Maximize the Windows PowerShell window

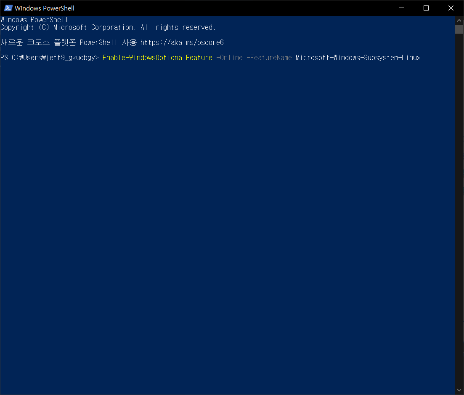point(426,8)
